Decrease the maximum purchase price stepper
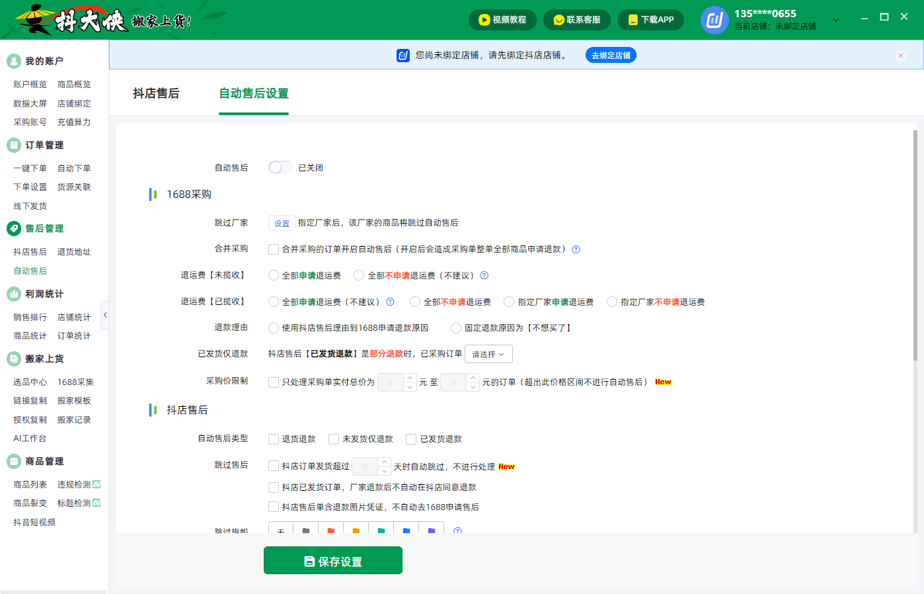The image size is (924, 594). click(x=473, y=386)
